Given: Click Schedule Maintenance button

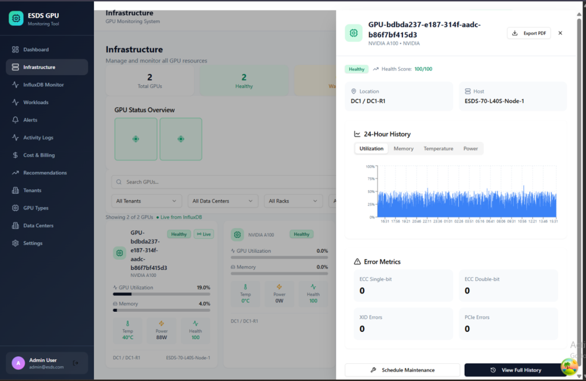Looking at the screenshot, I should click(402, 370).
